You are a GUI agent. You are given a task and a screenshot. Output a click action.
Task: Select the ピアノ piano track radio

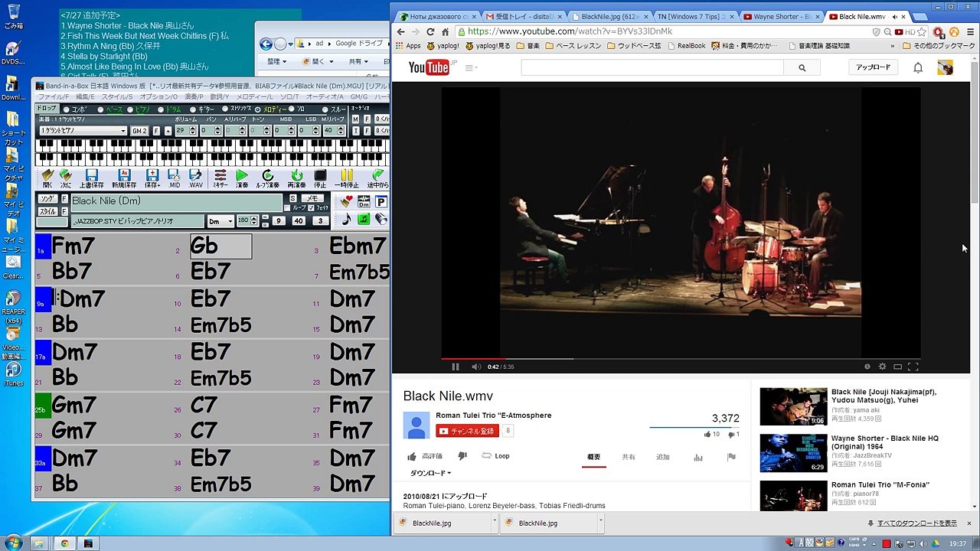(130, 109)
